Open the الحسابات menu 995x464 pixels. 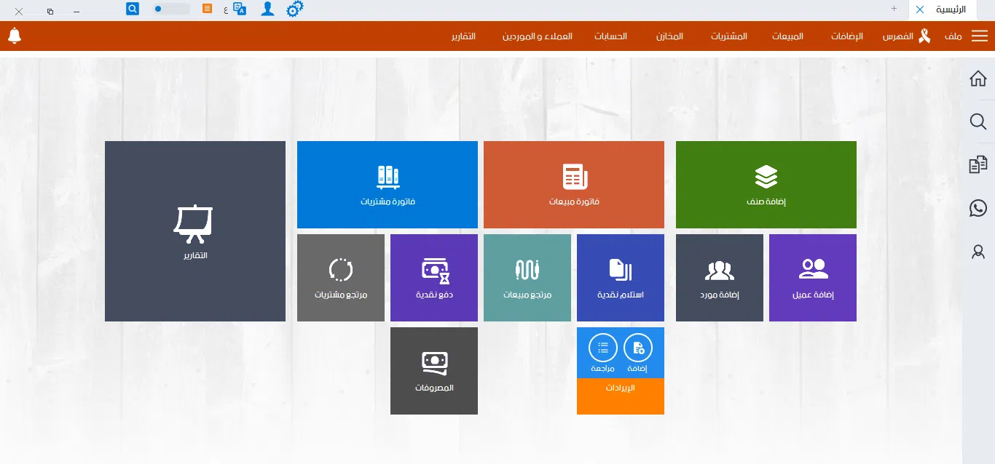click(610, 36)
